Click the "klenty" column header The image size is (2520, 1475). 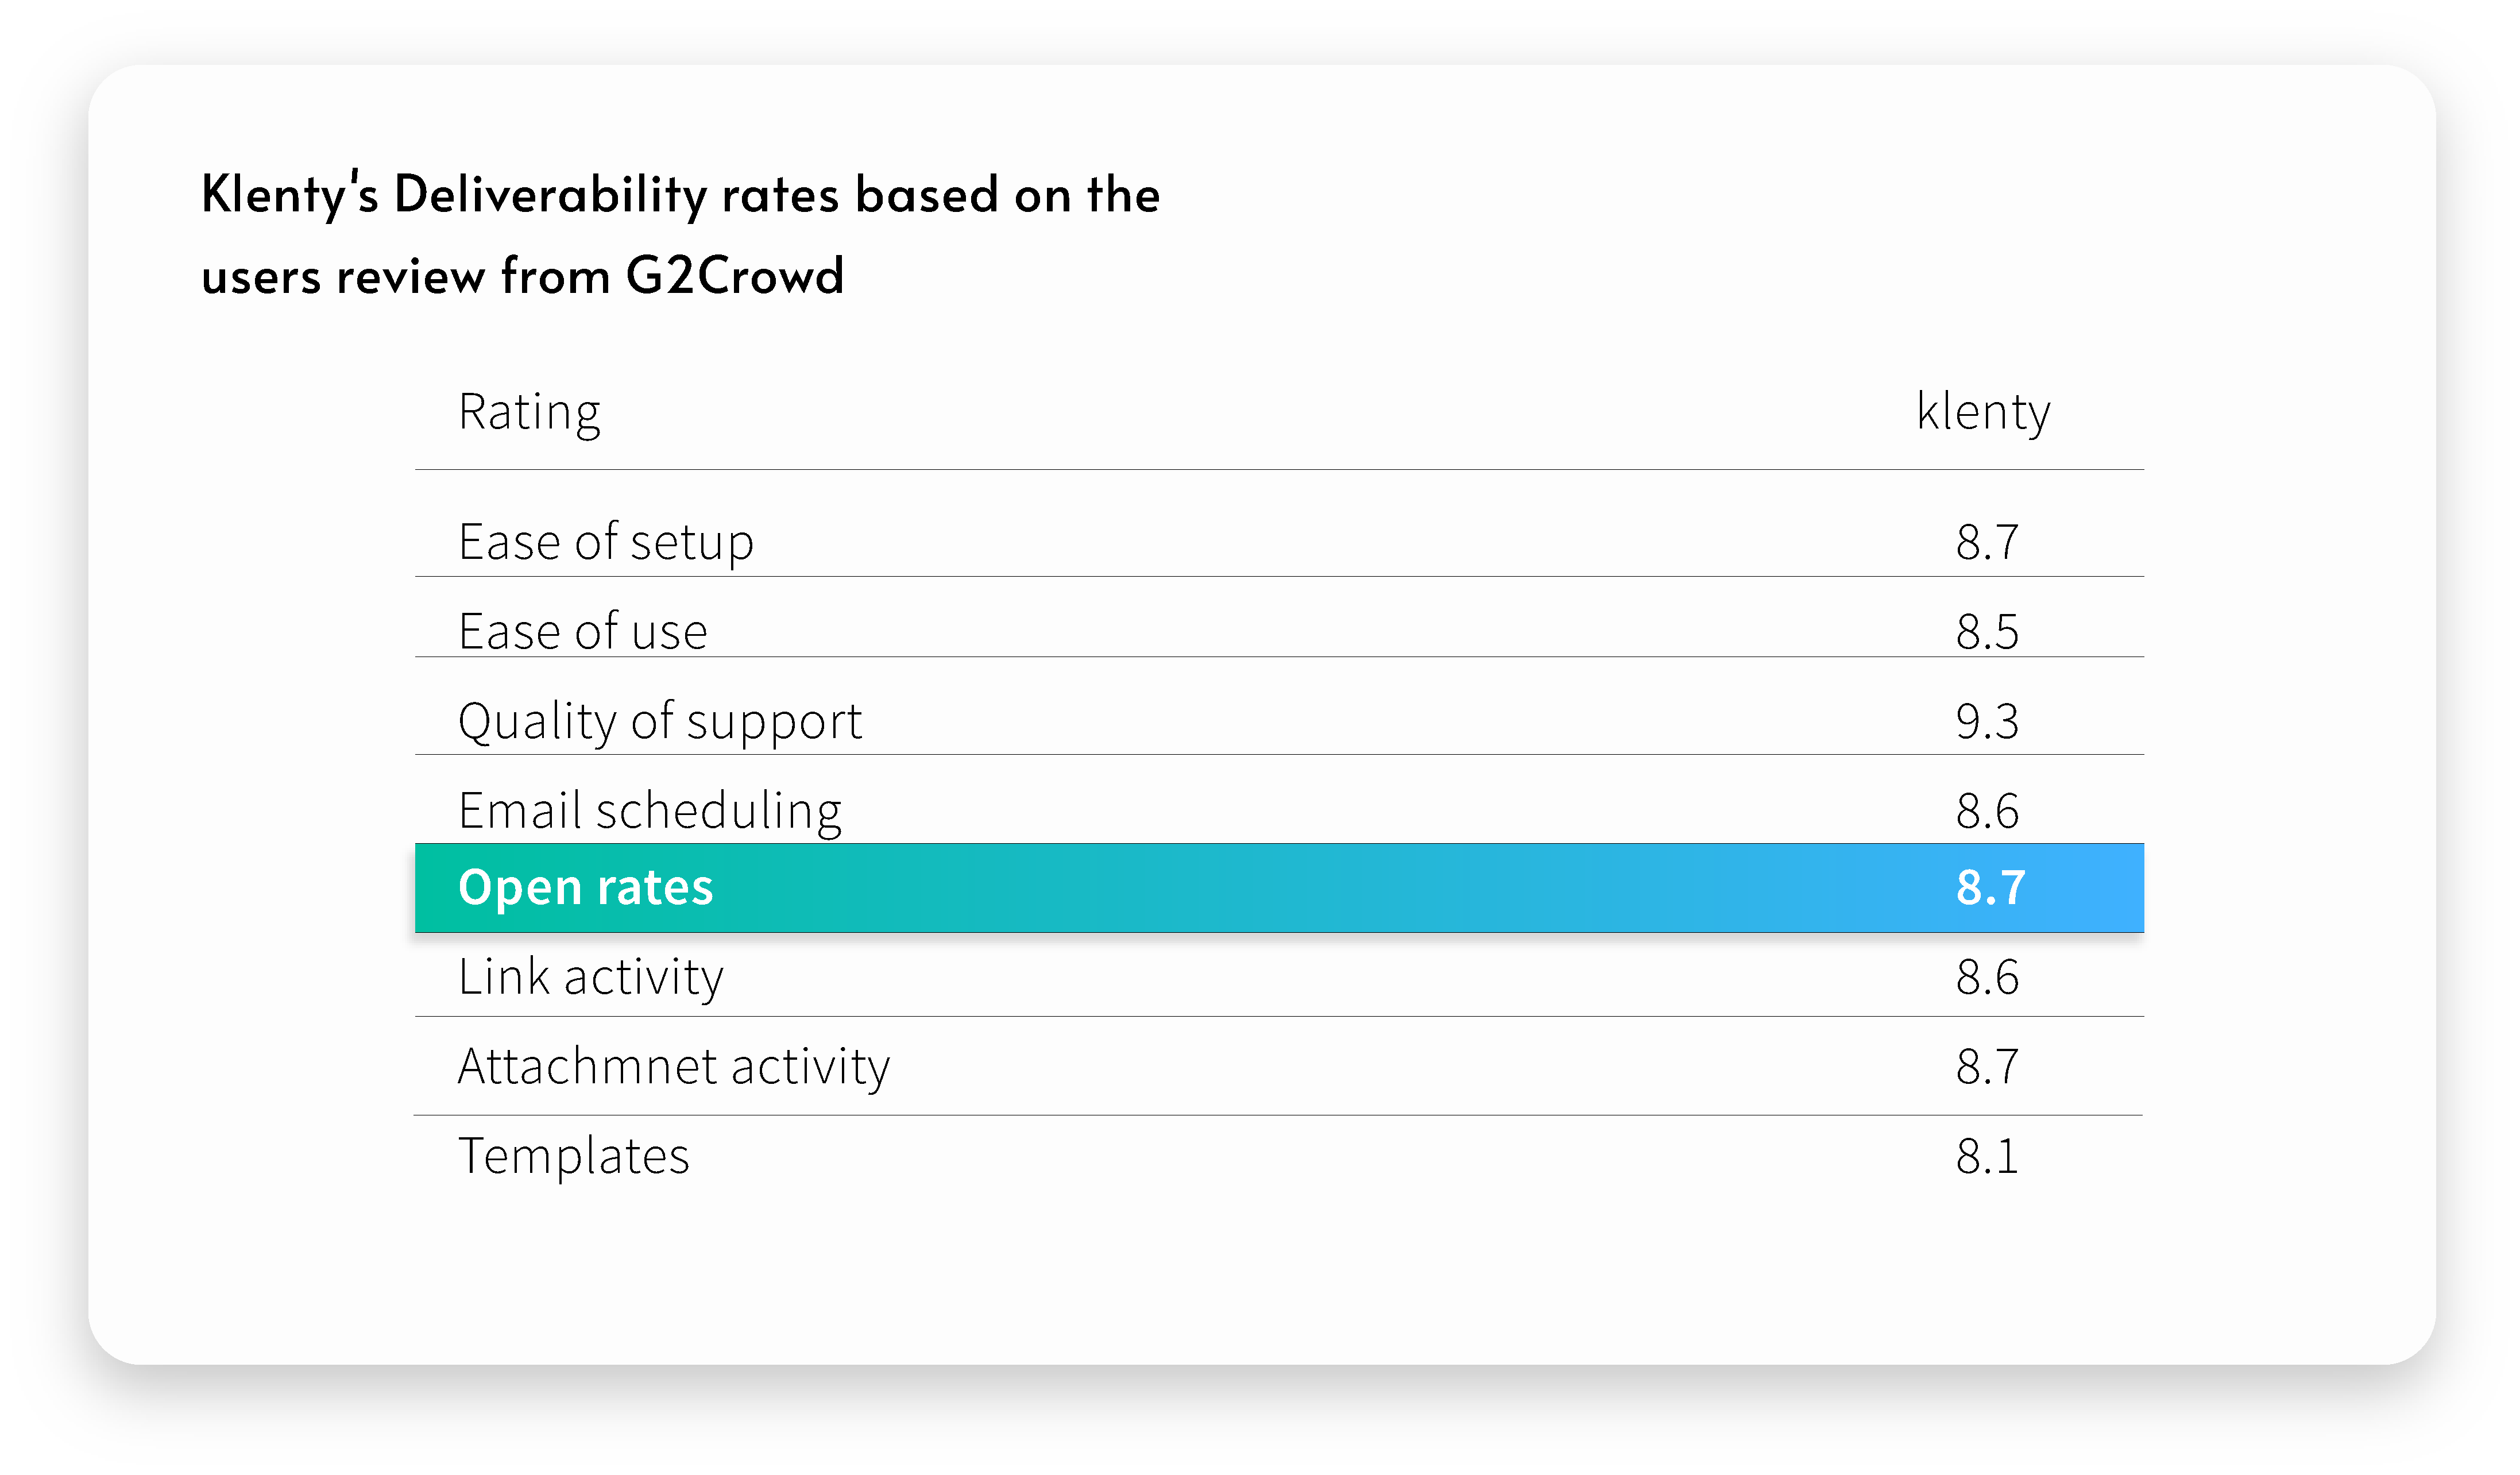point(1983,412)
